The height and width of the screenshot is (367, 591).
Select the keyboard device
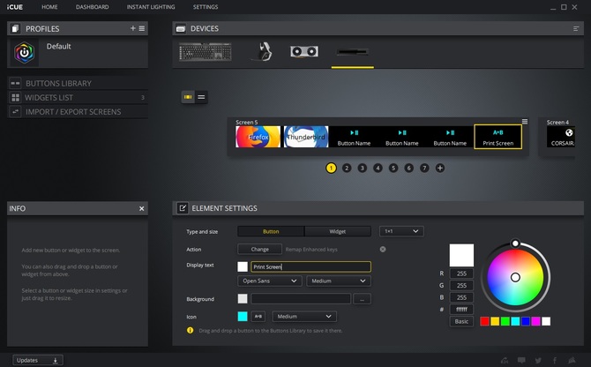205,52
